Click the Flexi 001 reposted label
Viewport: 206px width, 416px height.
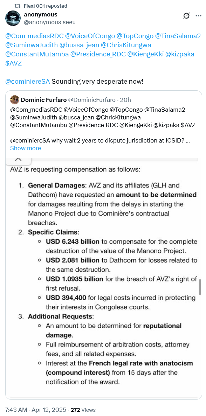click(46, 6)
